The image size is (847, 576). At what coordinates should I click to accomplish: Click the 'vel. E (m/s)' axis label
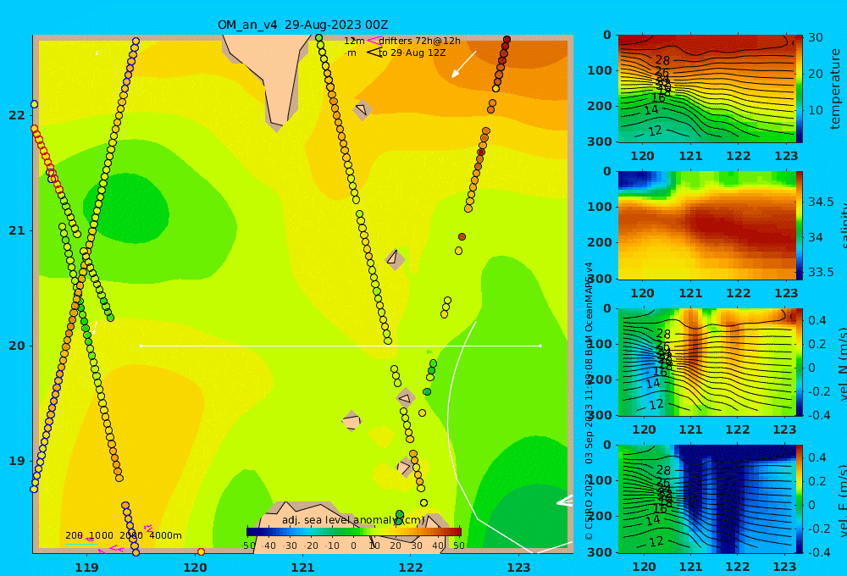pos(842,501)
